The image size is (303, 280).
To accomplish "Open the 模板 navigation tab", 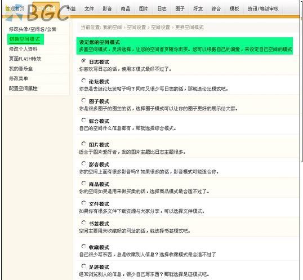I will point(234,8).
